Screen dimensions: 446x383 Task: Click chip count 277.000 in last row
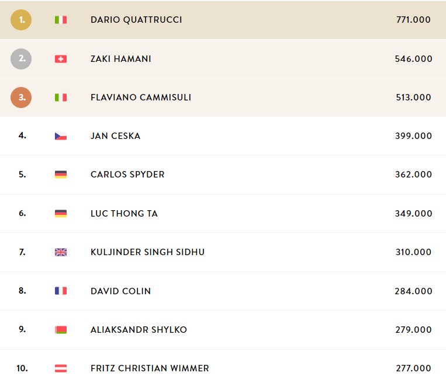pyautogui.click(x=413, y=368)
